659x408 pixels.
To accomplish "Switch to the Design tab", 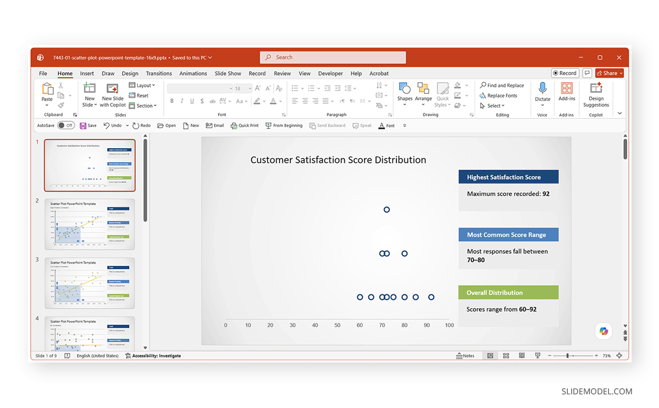I will [130, 74].
